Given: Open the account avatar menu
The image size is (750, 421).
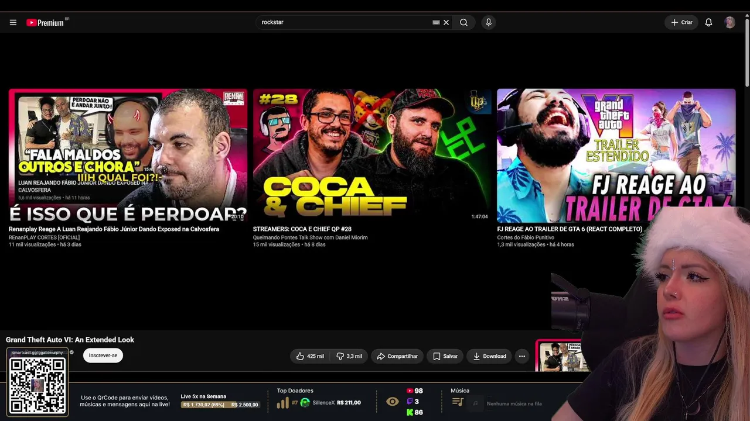Looking at the screenshot, I should point(729,22).
